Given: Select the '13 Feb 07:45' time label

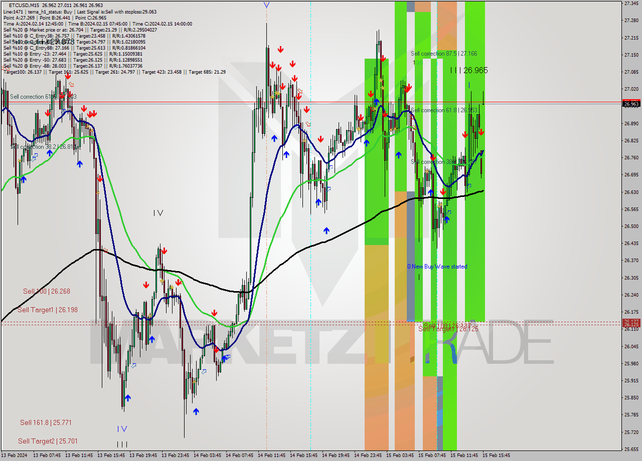Looking at the screenshot, I should pyautogui.click(x=47, y=455).
